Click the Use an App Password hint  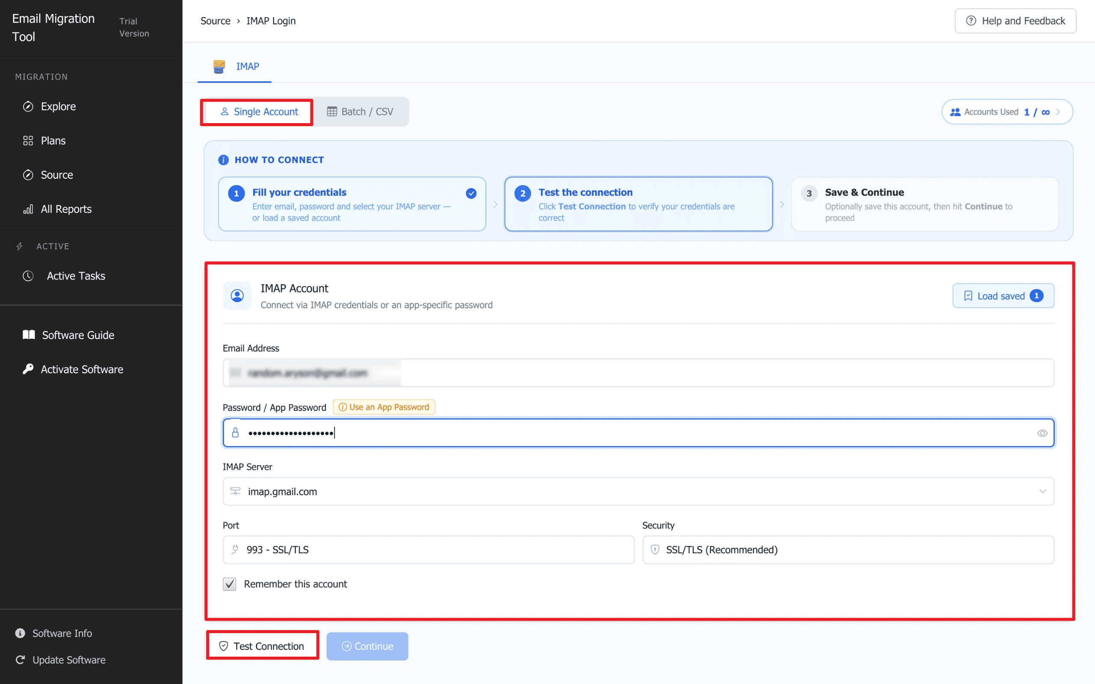point(384,407)
